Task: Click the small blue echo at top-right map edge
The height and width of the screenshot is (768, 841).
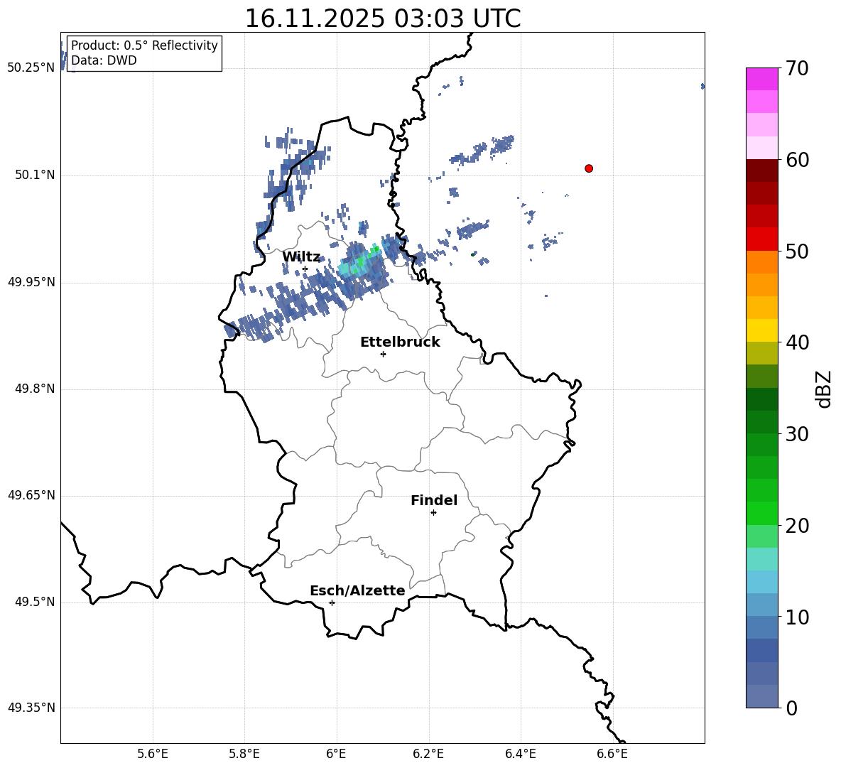Action: [702, 86]
